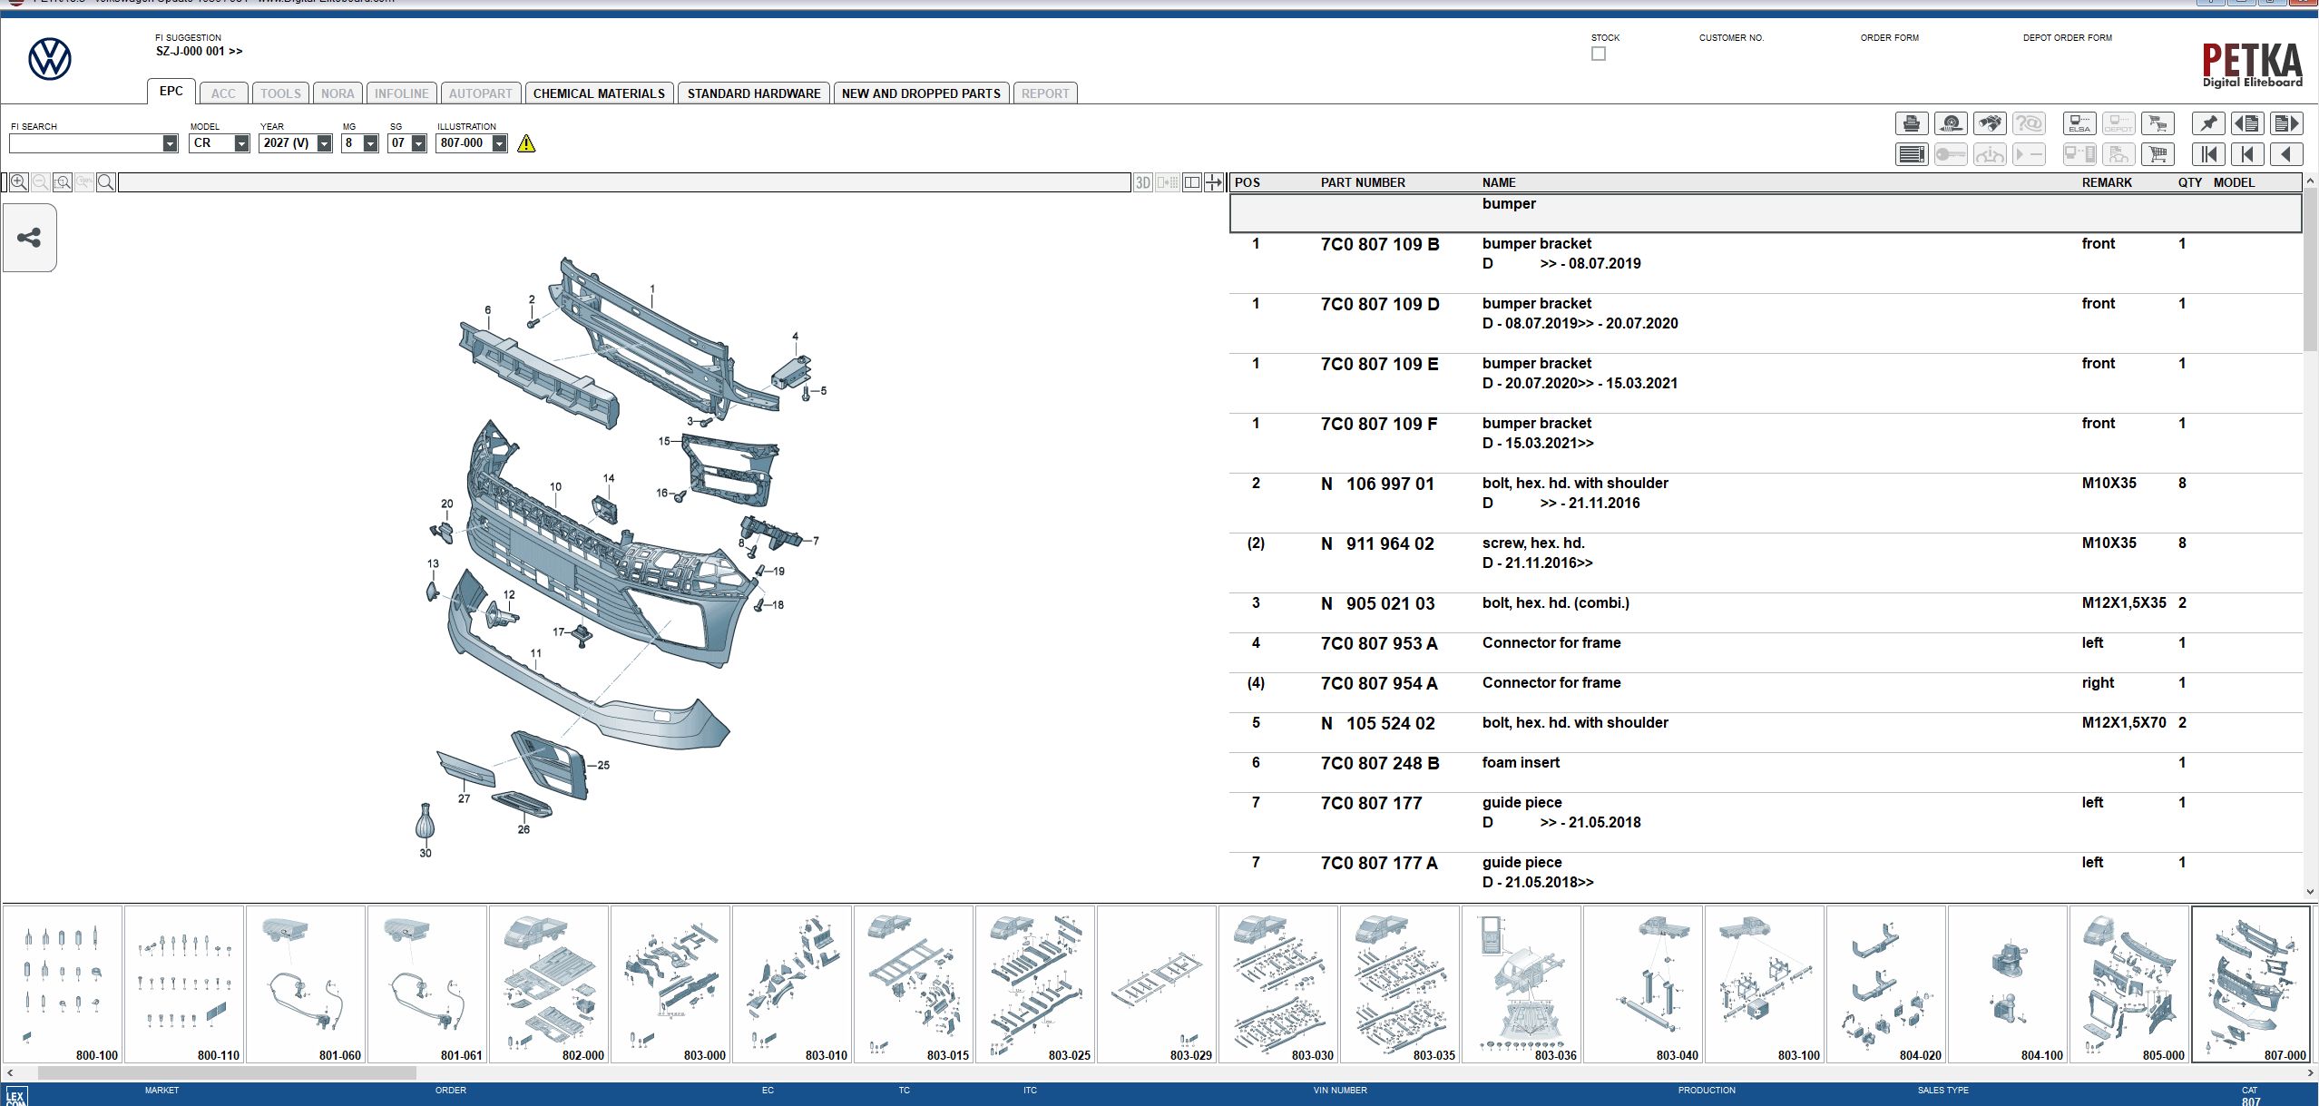Select the ACC tab
Image resolution: width=2319 pixels, height=1106 pixels.
click(223, 93)
